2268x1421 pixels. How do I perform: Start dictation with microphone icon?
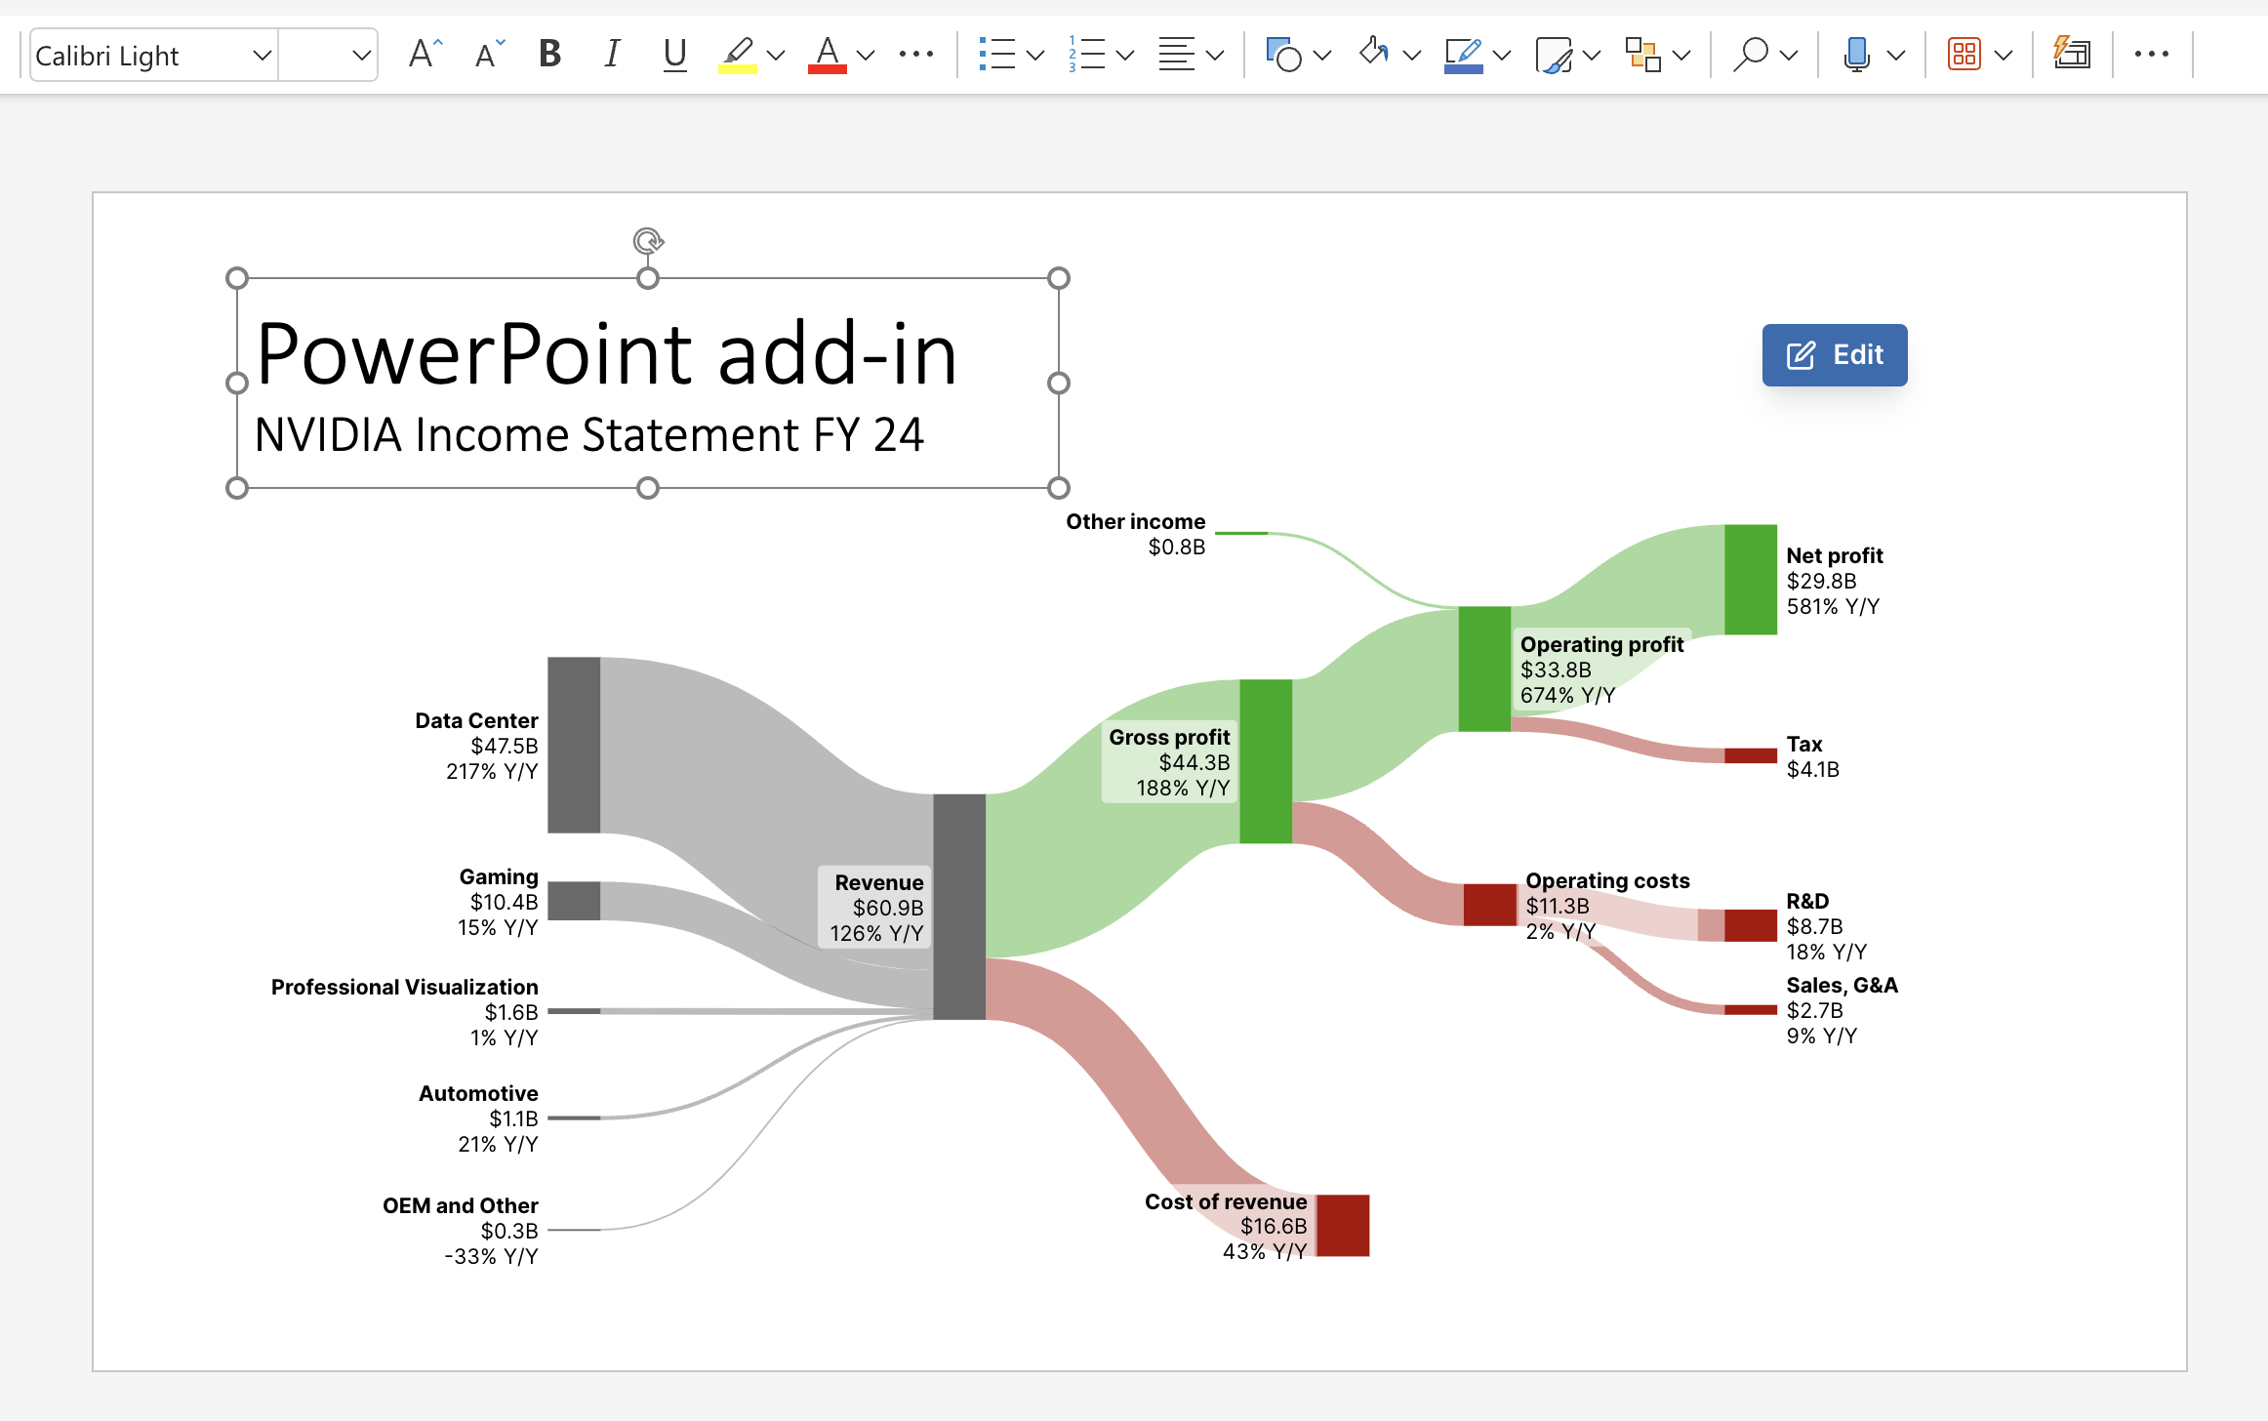tap(1857, 55)
